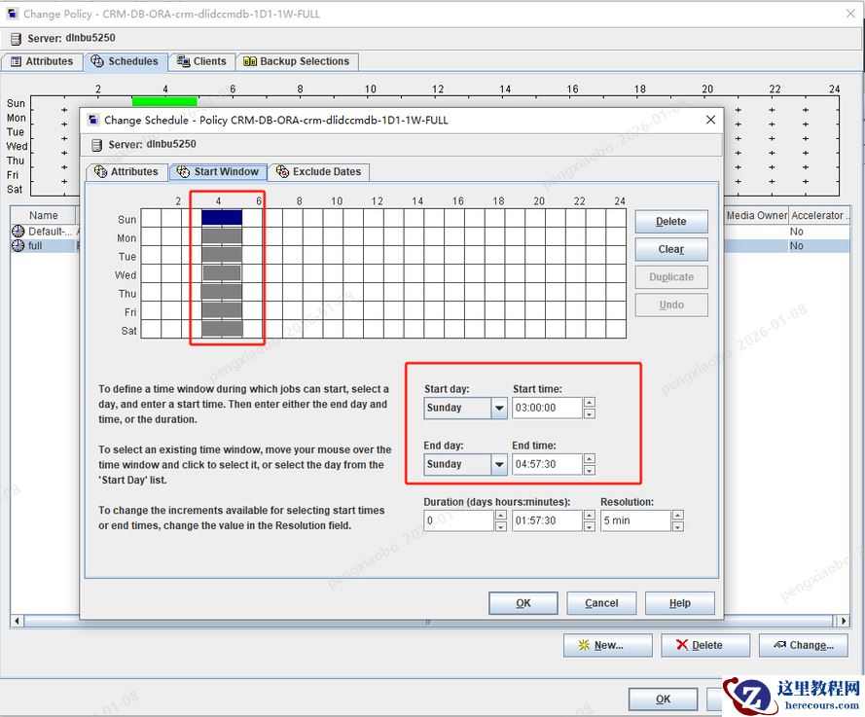
Task: Click the Default schedule clock icon
Action: tap(18, 232)
